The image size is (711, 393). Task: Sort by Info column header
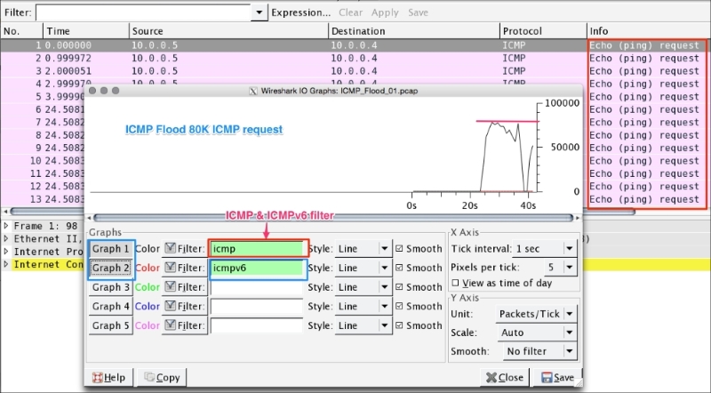pos(649,31)
